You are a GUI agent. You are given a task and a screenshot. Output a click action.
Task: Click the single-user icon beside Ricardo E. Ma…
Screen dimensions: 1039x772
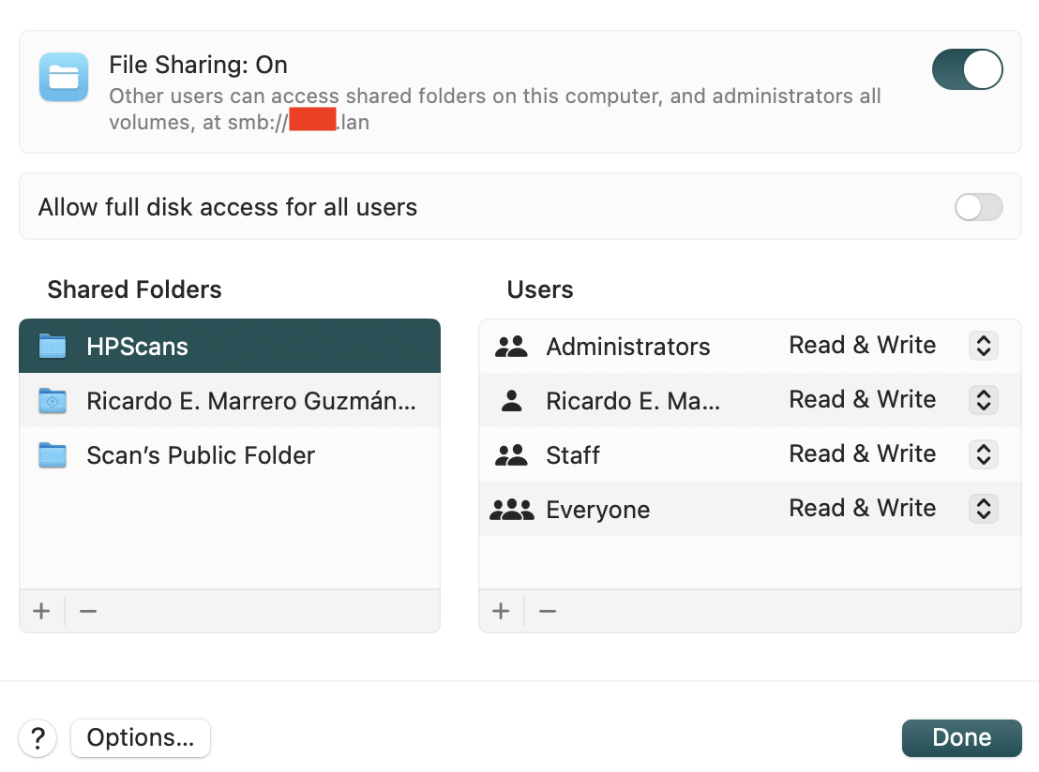(511, 401)
